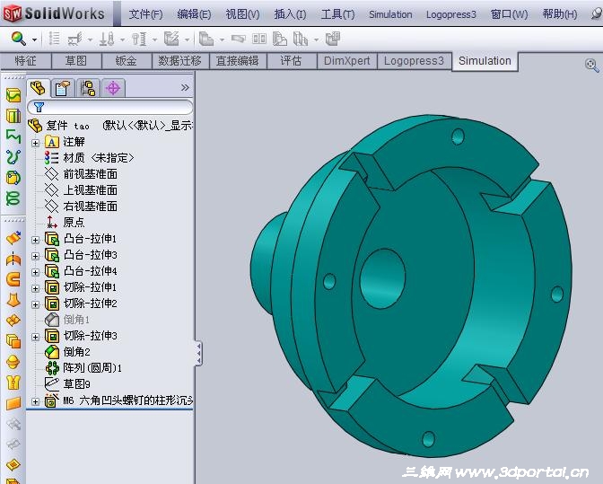Screen dimensions: 603x484
Task: Expand the M6 六角凹头螺钉 hole feature
Action: click(x=35, y=401)
